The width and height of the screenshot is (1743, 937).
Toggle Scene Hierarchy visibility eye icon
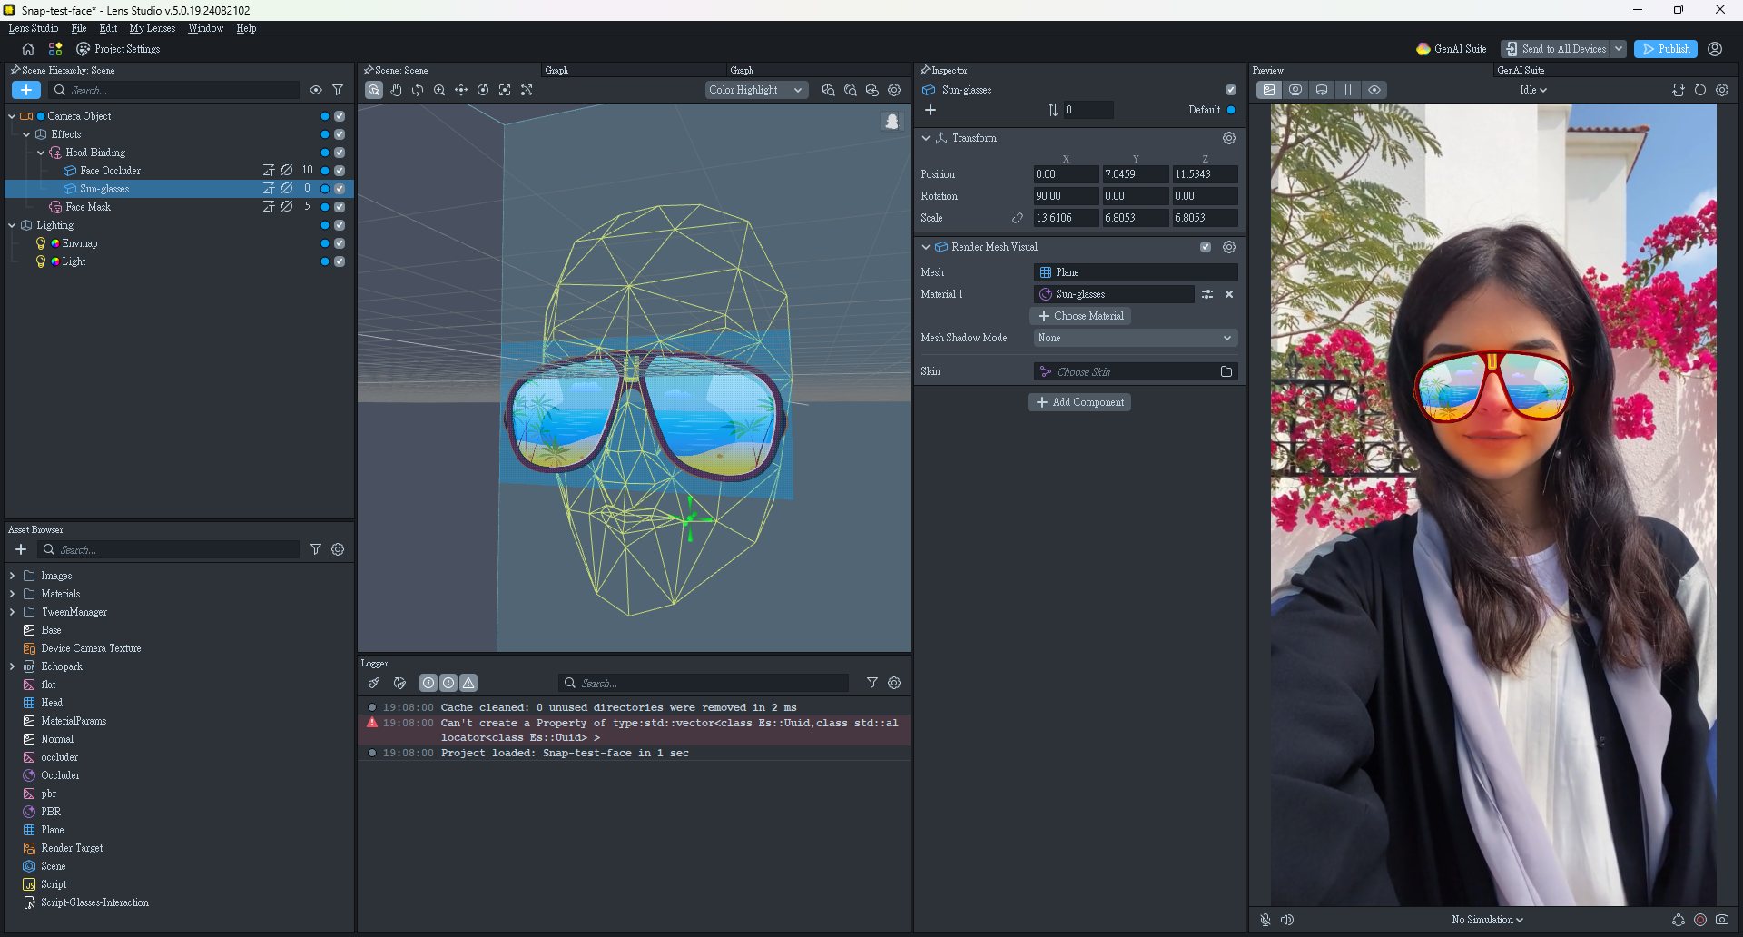[316, 90]
